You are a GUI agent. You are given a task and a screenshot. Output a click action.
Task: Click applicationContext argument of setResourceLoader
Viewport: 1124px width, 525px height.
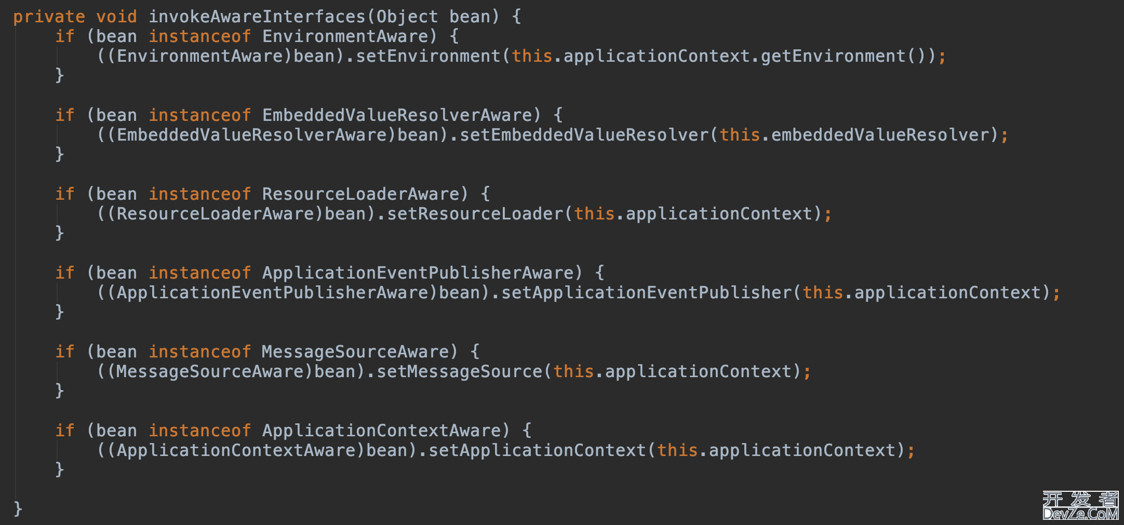coord(719,214)
